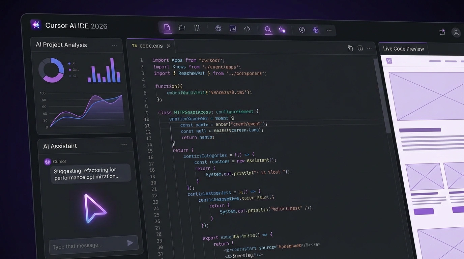Switch to the Live Code Preview tab
464x259 pixels.
pyautogui.click(x=403, y=49)
